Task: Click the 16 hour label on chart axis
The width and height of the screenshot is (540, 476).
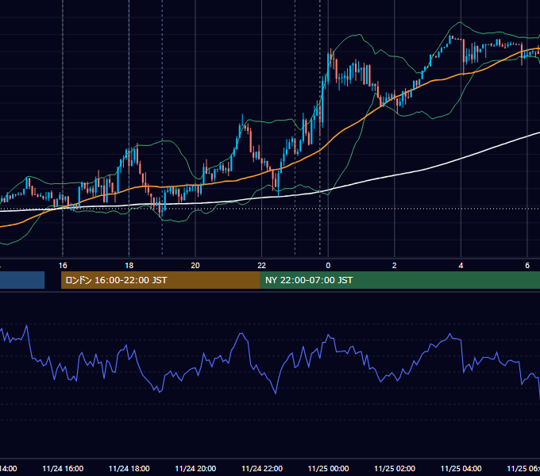Action: [63, 266]
